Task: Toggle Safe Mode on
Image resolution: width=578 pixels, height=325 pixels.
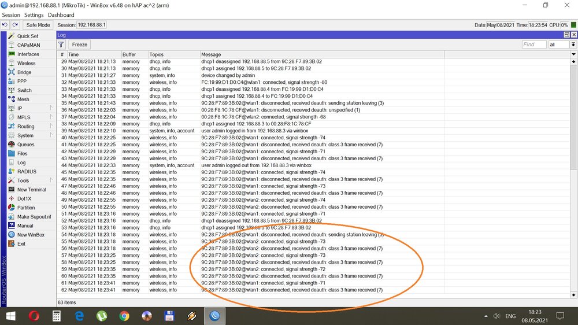Action: tap(39, 25)
